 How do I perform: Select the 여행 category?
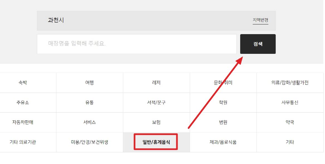(x=89, y=83)
